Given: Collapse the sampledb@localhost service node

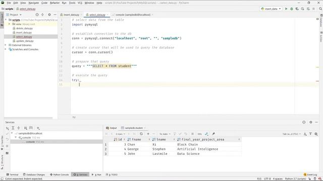Looking at the screenshot, I should (12, 133).
